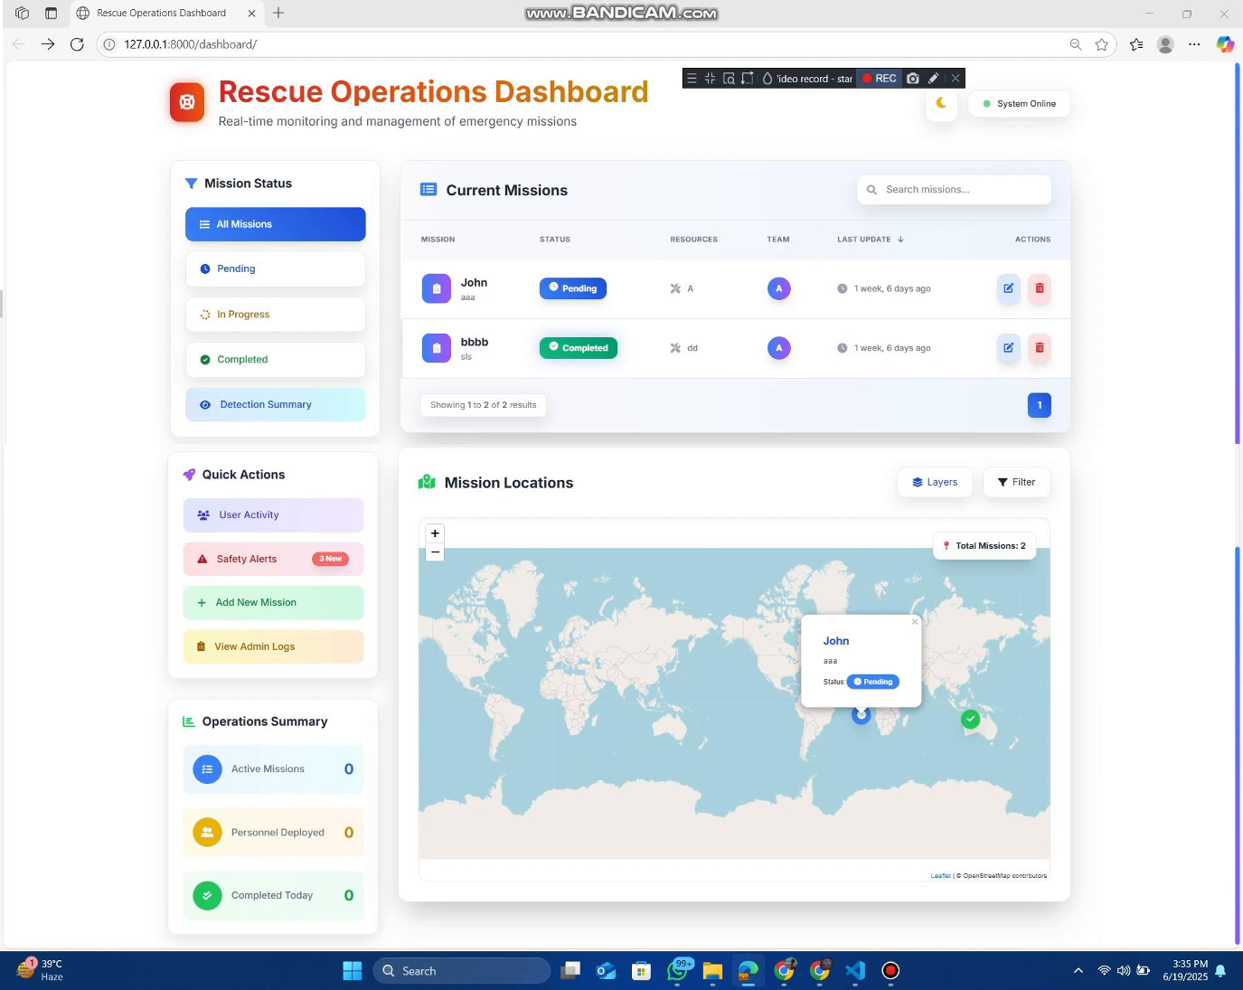Click the delete trash icon for bbbb mission
The width and height of the screenshot is (1243, 990).
1040,348
